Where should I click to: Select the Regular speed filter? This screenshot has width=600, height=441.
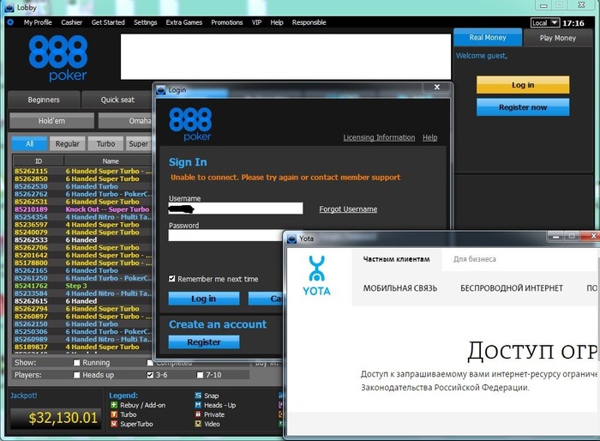click(x=68, y=143)
